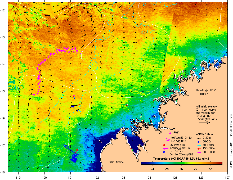Viewport: 233px width, 180px height.
Task: Click the '0-105m vel' label
Action: pyautogui.click(x=176, y=151)
